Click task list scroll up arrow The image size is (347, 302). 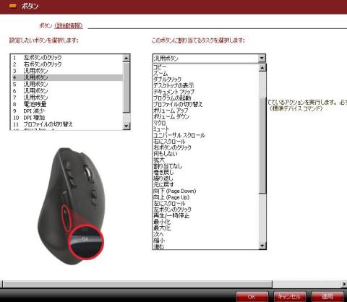click(x=262, y=68)
